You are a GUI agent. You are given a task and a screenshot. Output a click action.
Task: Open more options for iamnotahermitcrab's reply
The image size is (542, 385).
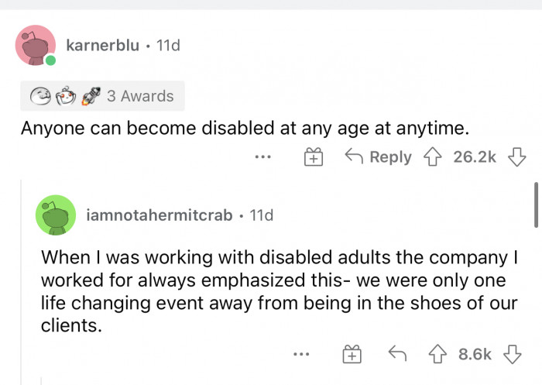click(301, 354)
